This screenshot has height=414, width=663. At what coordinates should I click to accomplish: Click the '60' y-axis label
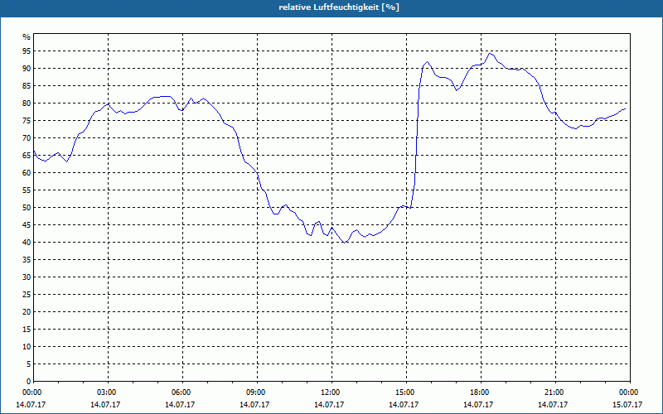[27, 173]
